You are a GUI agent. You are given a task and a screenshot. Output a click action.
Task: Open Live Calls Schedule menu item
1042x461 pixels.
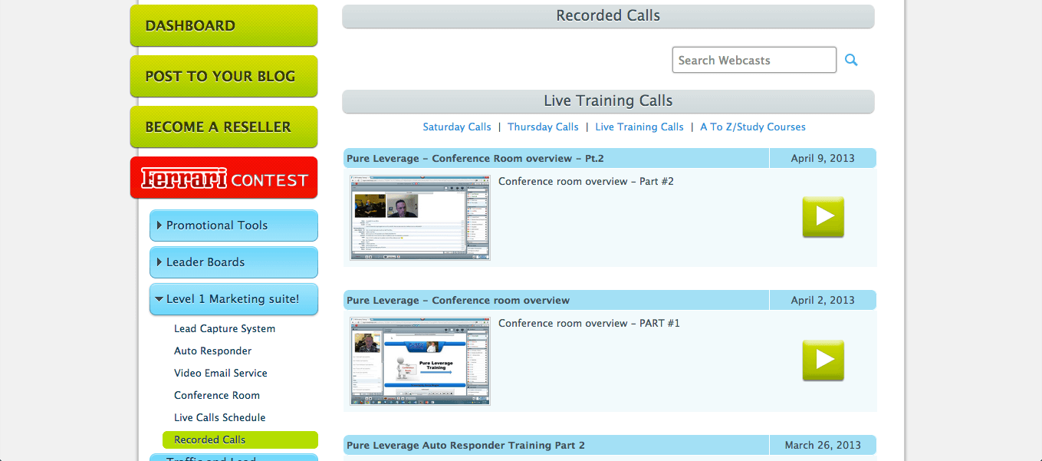[x=220, y=417]
